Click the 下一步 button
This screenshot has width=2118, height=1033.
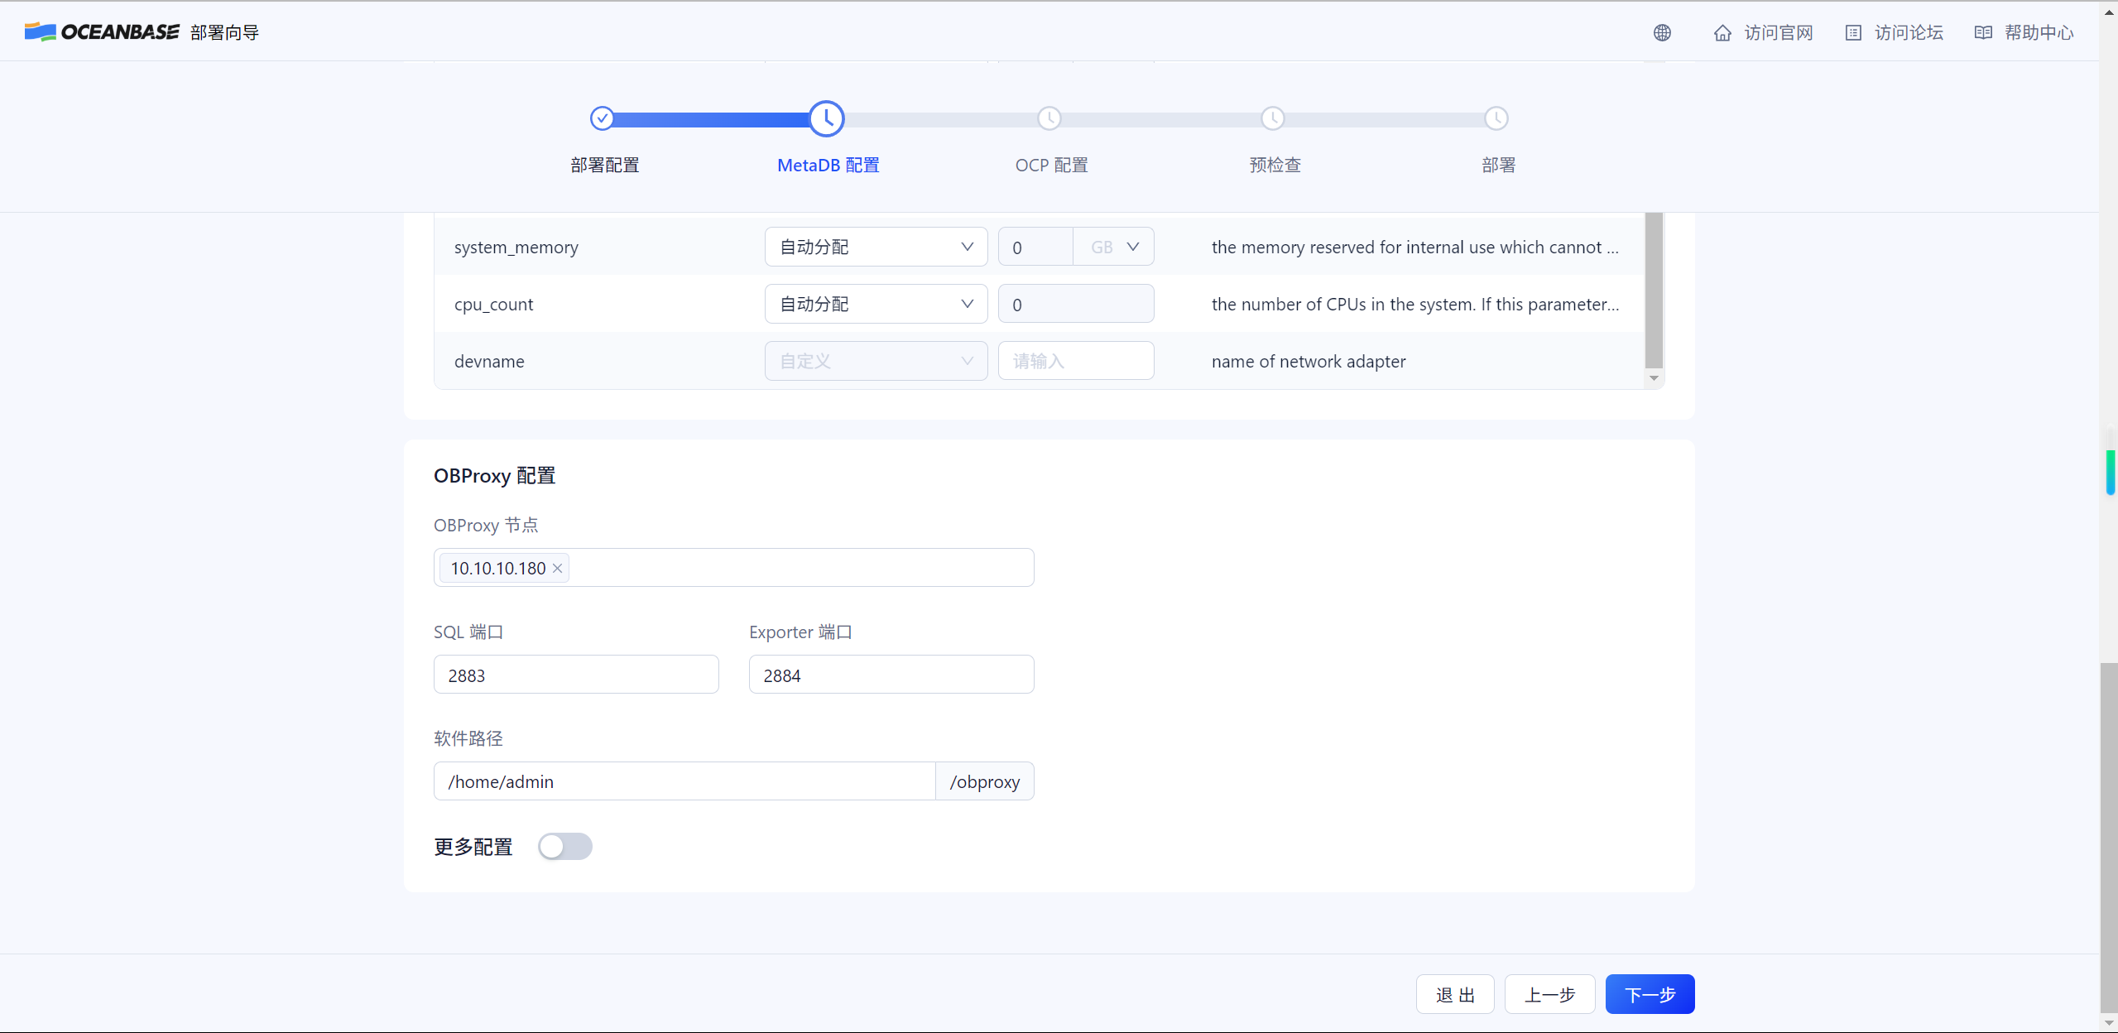pyautogui.click(x=1649, y=994)
